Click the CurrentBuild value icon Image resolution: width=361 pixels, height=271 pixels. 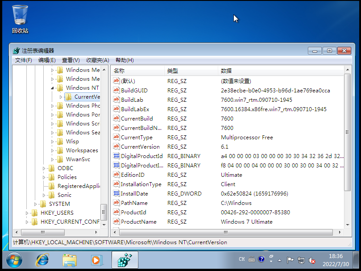coord(116,118)
